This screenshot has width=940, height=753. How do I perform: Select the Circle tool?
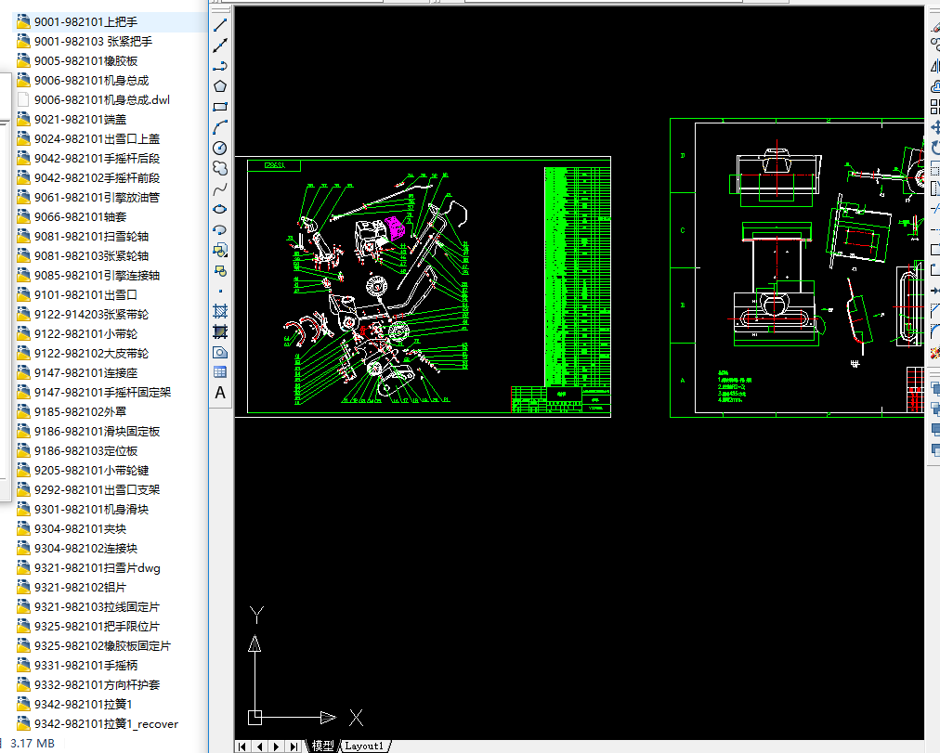pos(220,148)
